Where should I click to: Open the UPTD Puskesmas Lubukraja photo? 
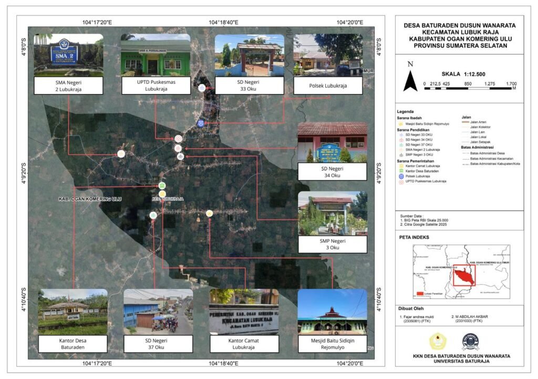coord(156,55)
